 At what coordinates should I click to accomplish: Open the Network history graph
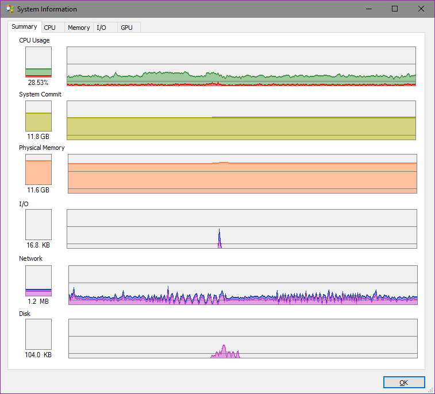(x=242, y=284)
